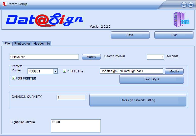This screenshot has width=196, height=136.
Task: Open the Header Info tab
Action: click(x=42, y=43)
